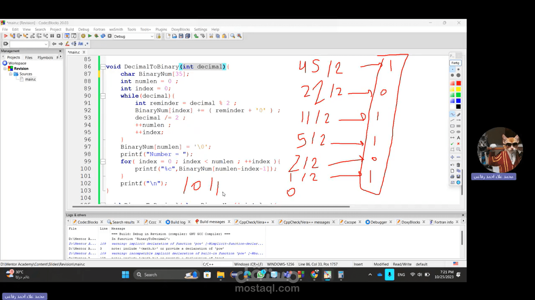Select the eraser tool in annotation palette
Viewport: 535px width, 300px height.
click(x=458, y=114)
